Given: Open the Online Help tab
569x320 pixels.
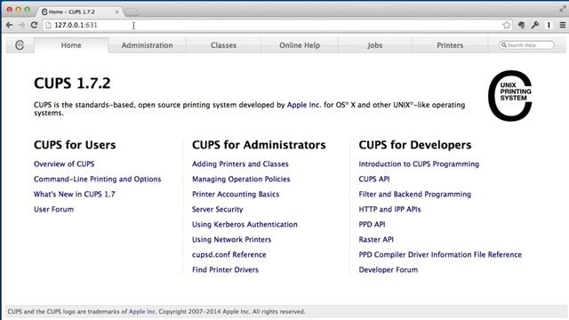Looking at the screenshot, I should pyautogui.click(x=300, y=45).
